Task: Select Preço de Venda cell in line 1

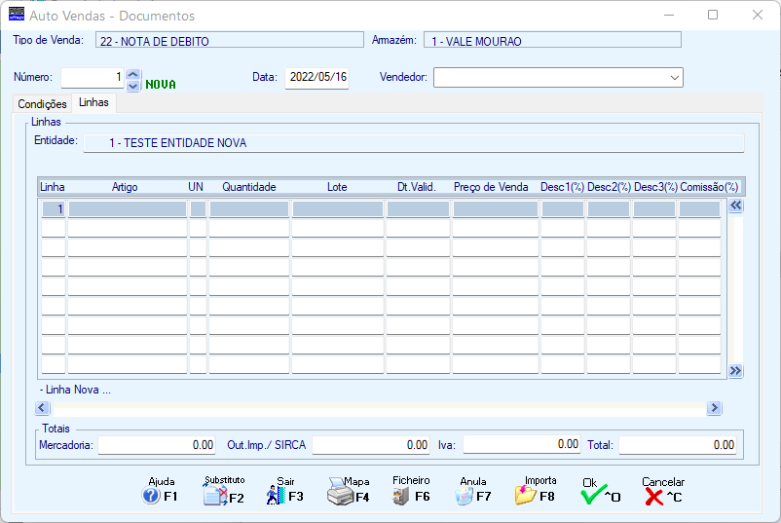Action: 496,209
